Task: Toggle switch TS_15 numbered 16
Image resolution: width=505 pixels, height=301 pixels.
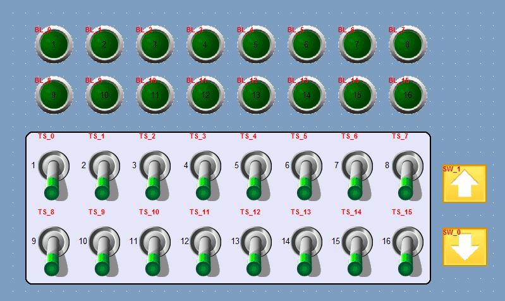Action: coord(407,252)
